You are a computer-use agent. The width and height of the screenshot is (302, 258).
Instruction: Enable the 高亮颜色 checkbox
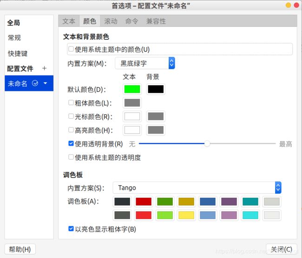pos(71,130)
